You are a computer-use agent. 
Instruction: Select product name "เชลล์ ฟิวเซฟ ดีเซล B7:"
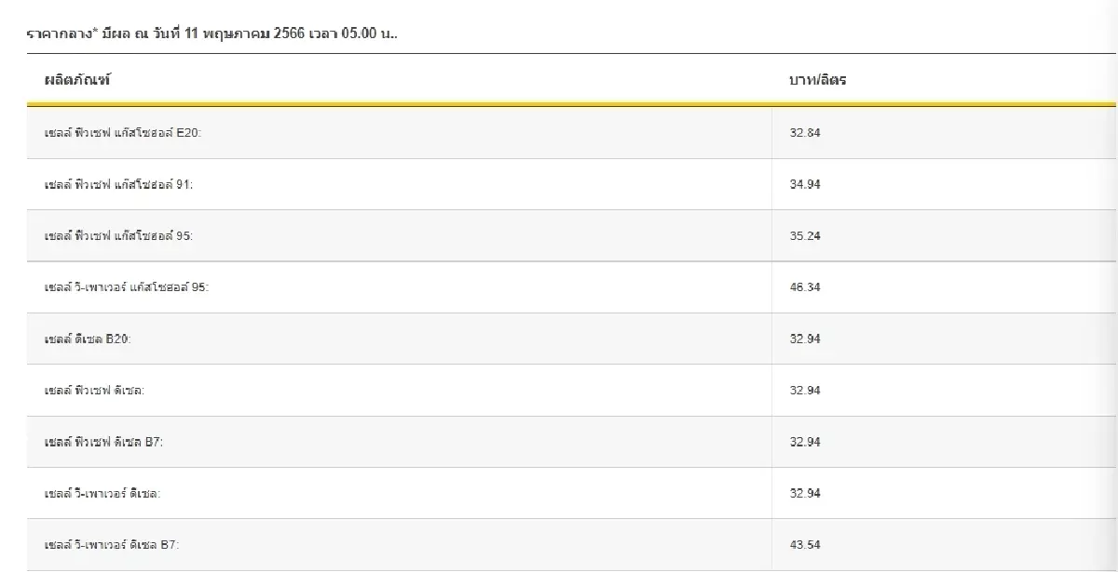click(104, 442)
